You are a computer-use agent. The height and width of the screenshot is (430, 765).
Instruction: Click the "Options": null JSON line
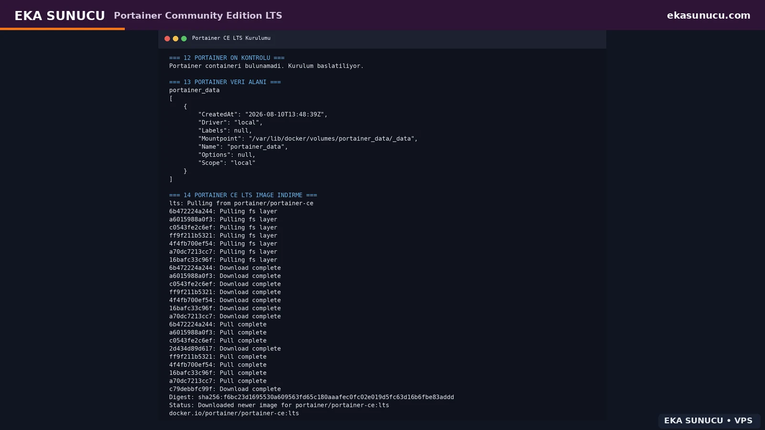[227, 155]
